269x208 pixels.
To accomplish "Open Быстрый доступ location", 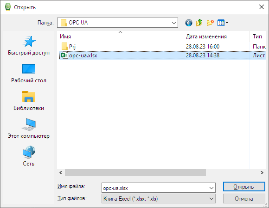I will click(29, 46).
